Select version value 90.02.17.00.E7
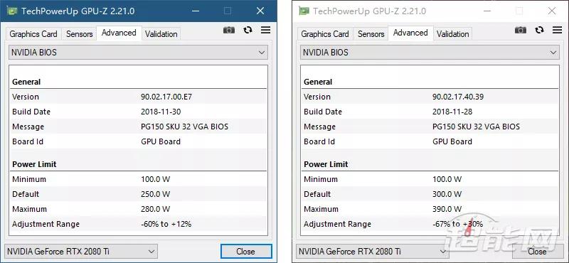The height and width of the screenshot is (263, 569). [x=166, y=97]
